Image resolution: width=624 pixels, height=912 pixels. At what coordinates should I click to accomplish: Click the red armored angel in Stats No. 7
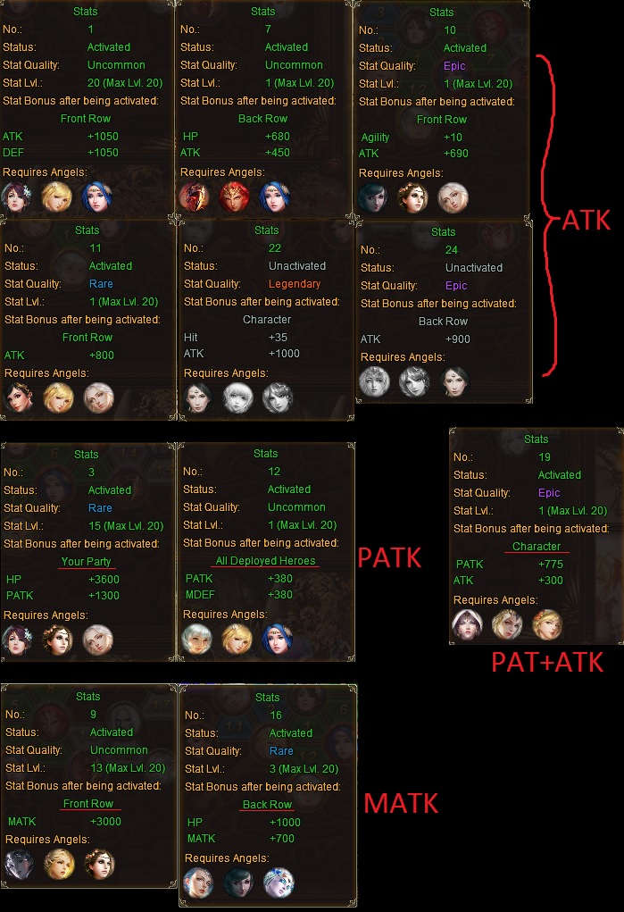(x=234, y=197)
